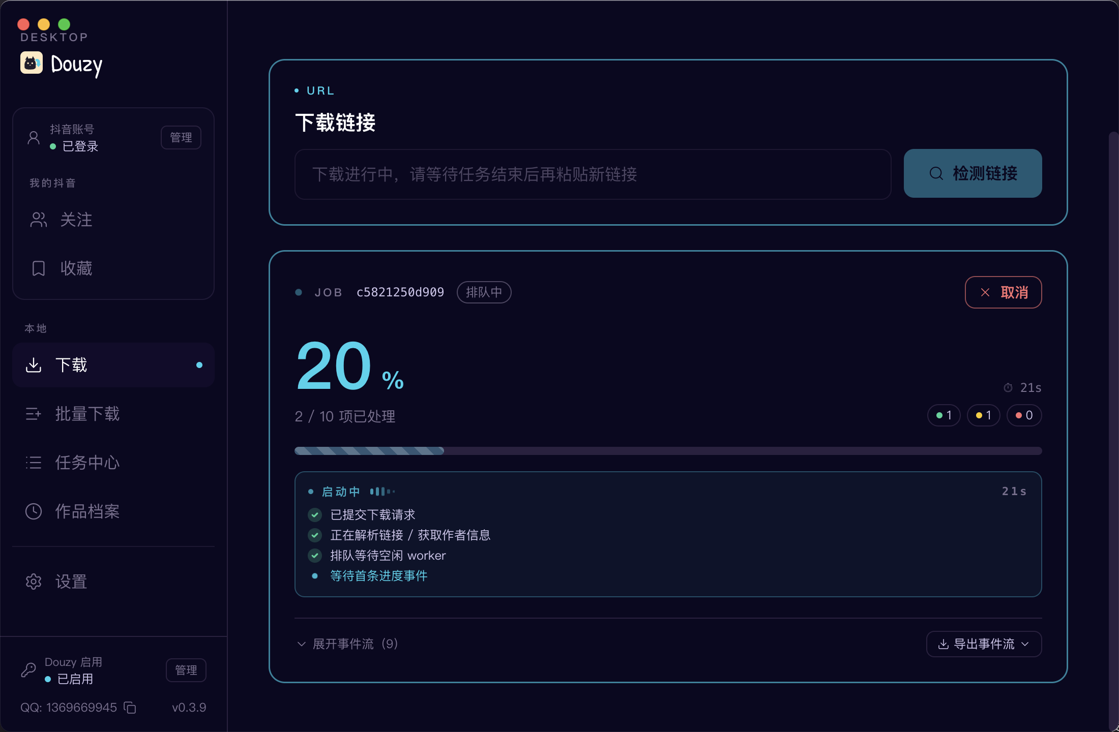Click the 2 / 10 项已处理 text
1119x732 pixels.
pyautogui.click(x=345, y=416)
